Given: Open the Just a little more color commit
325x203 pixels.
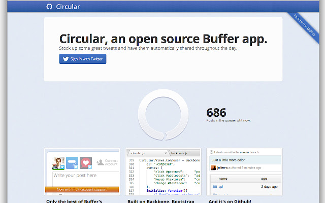Looking at the screenshot, I should [228, 160].
